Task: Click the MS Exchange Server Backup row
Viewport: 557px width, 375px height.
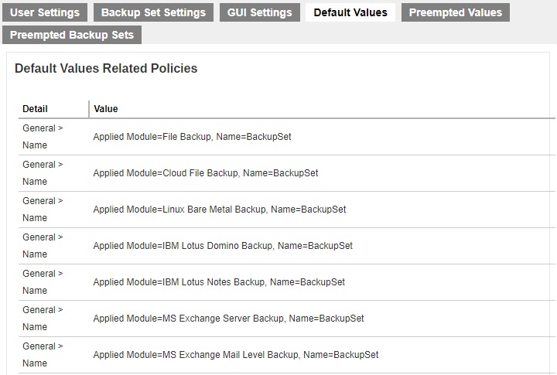Action: pyautogui.click(x=228, y=319)
